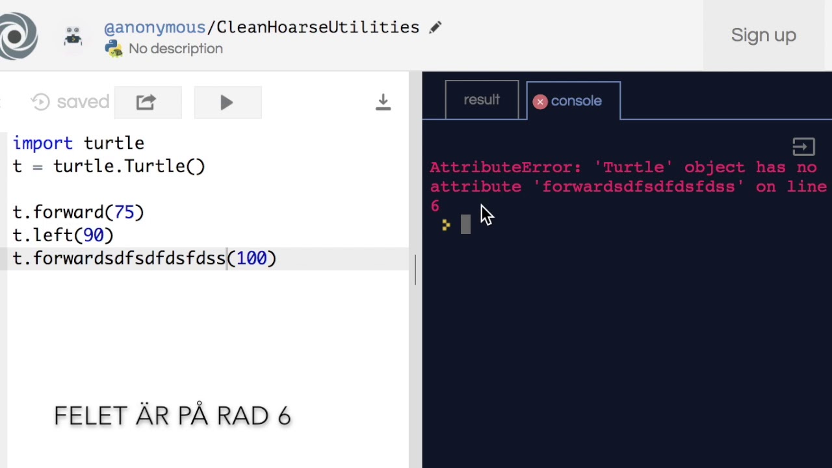Click the AttributeError message in the console

click(628, 187)
